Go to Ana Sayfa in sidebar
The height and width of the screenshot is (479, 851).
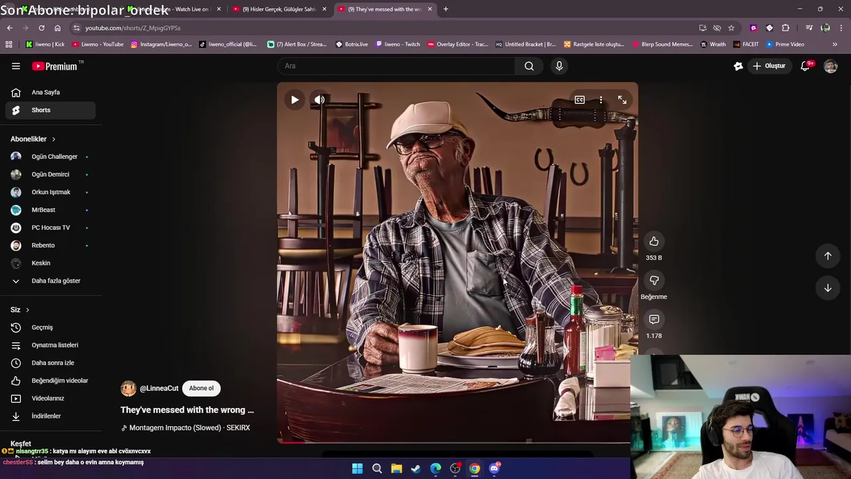click(51, 92)
